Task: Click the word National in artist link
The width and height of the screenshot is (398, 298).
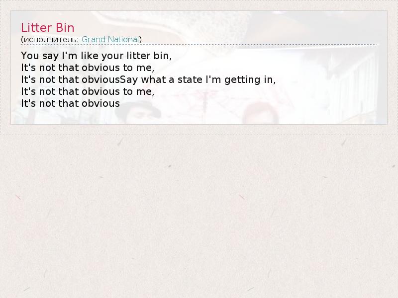Action: pos(123,40)
